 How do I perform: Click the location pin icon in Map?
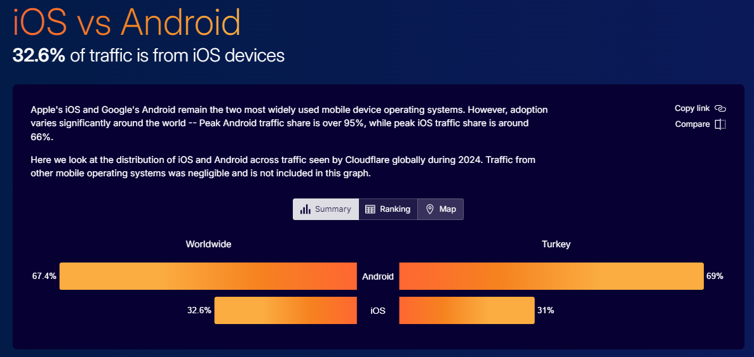click(x=430, y=209)
